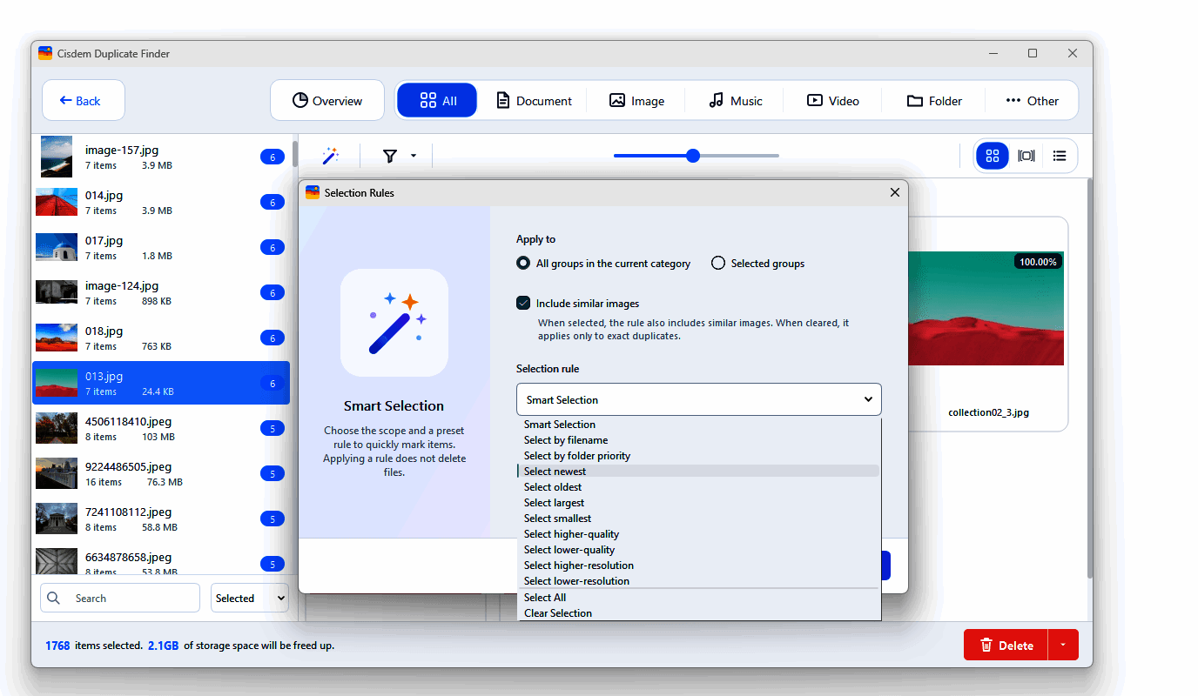Click the Smart Selection wand illustration
This screenshot has width=1198, height=696.
(x=394, y=323)
